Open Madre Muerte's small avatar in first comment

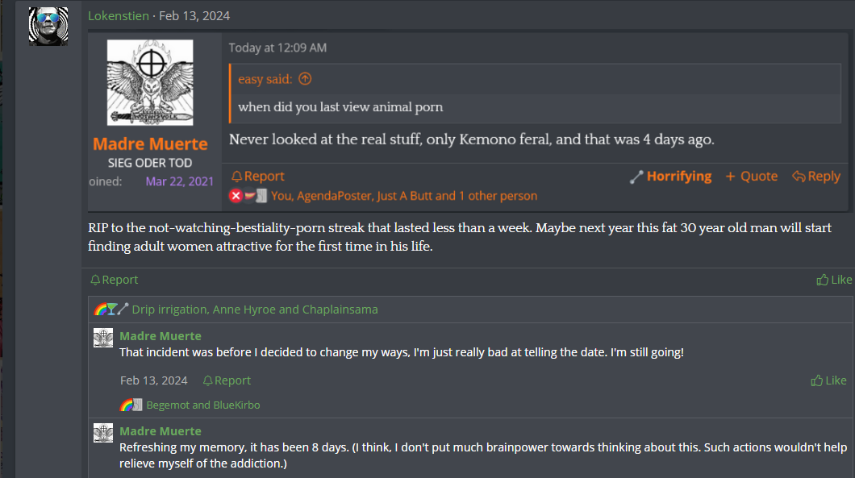103,338
